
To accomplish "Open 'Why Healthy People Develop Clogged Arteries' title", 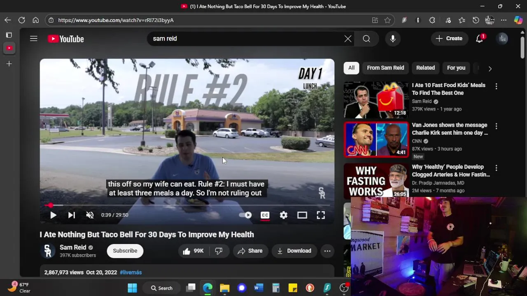I will point(451,171).
